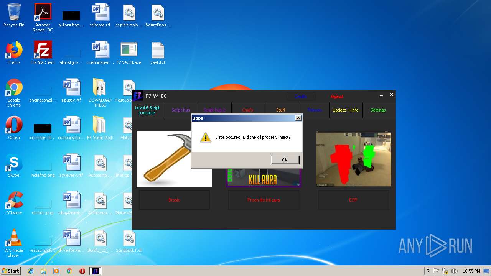Open Internet Explorer from taskbar
The image size is (491, 276).
click(31, 271)
